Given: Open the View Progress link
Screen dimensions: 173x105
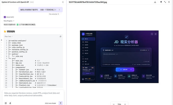Looking at the screenshot, I should tap(9, 21).
